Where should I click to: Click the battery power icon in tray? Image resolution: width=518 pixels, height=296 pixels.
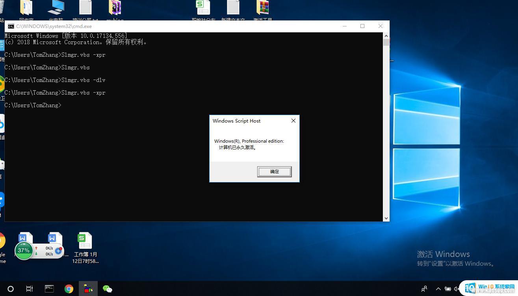448,289
